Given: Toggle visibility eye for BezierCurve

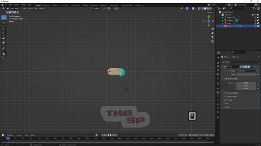Looking at the screenshot, I should click(255, 17).
